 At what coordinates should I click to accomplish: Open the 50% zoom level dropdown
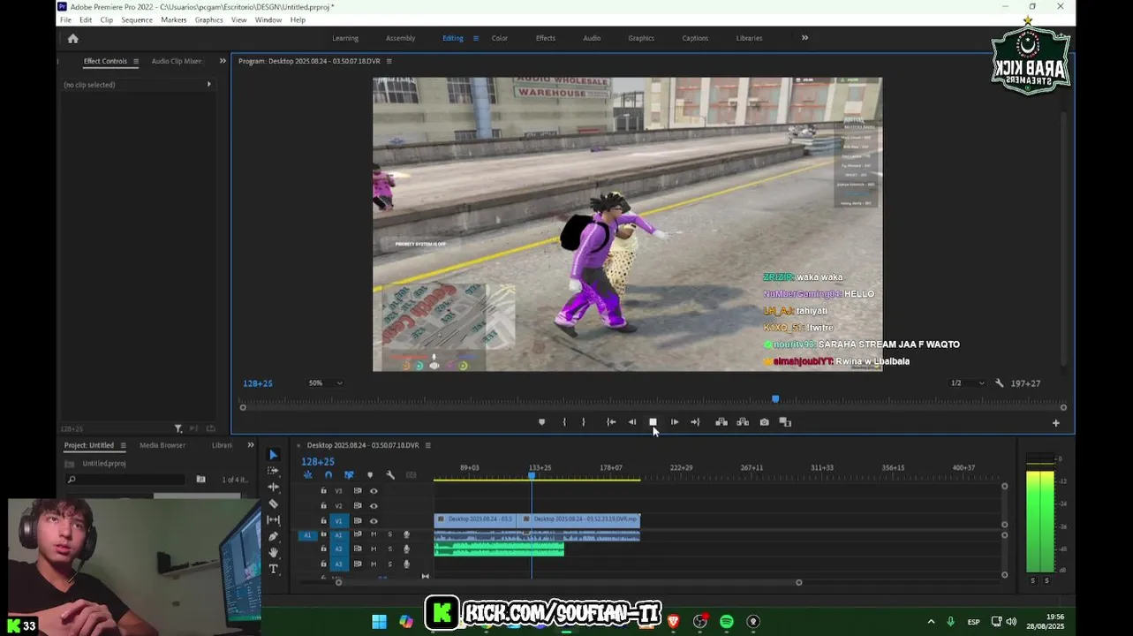coord(325,383)
